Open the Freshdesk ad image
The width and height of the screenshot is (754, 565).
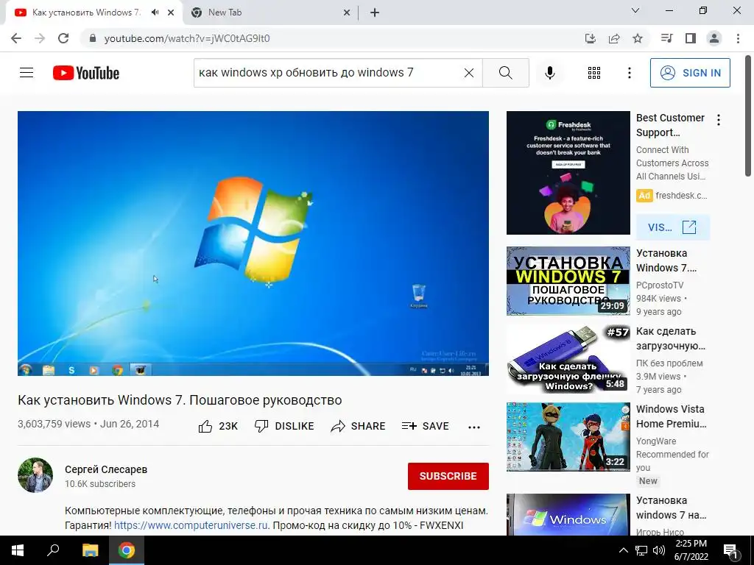tap(568, 173)
